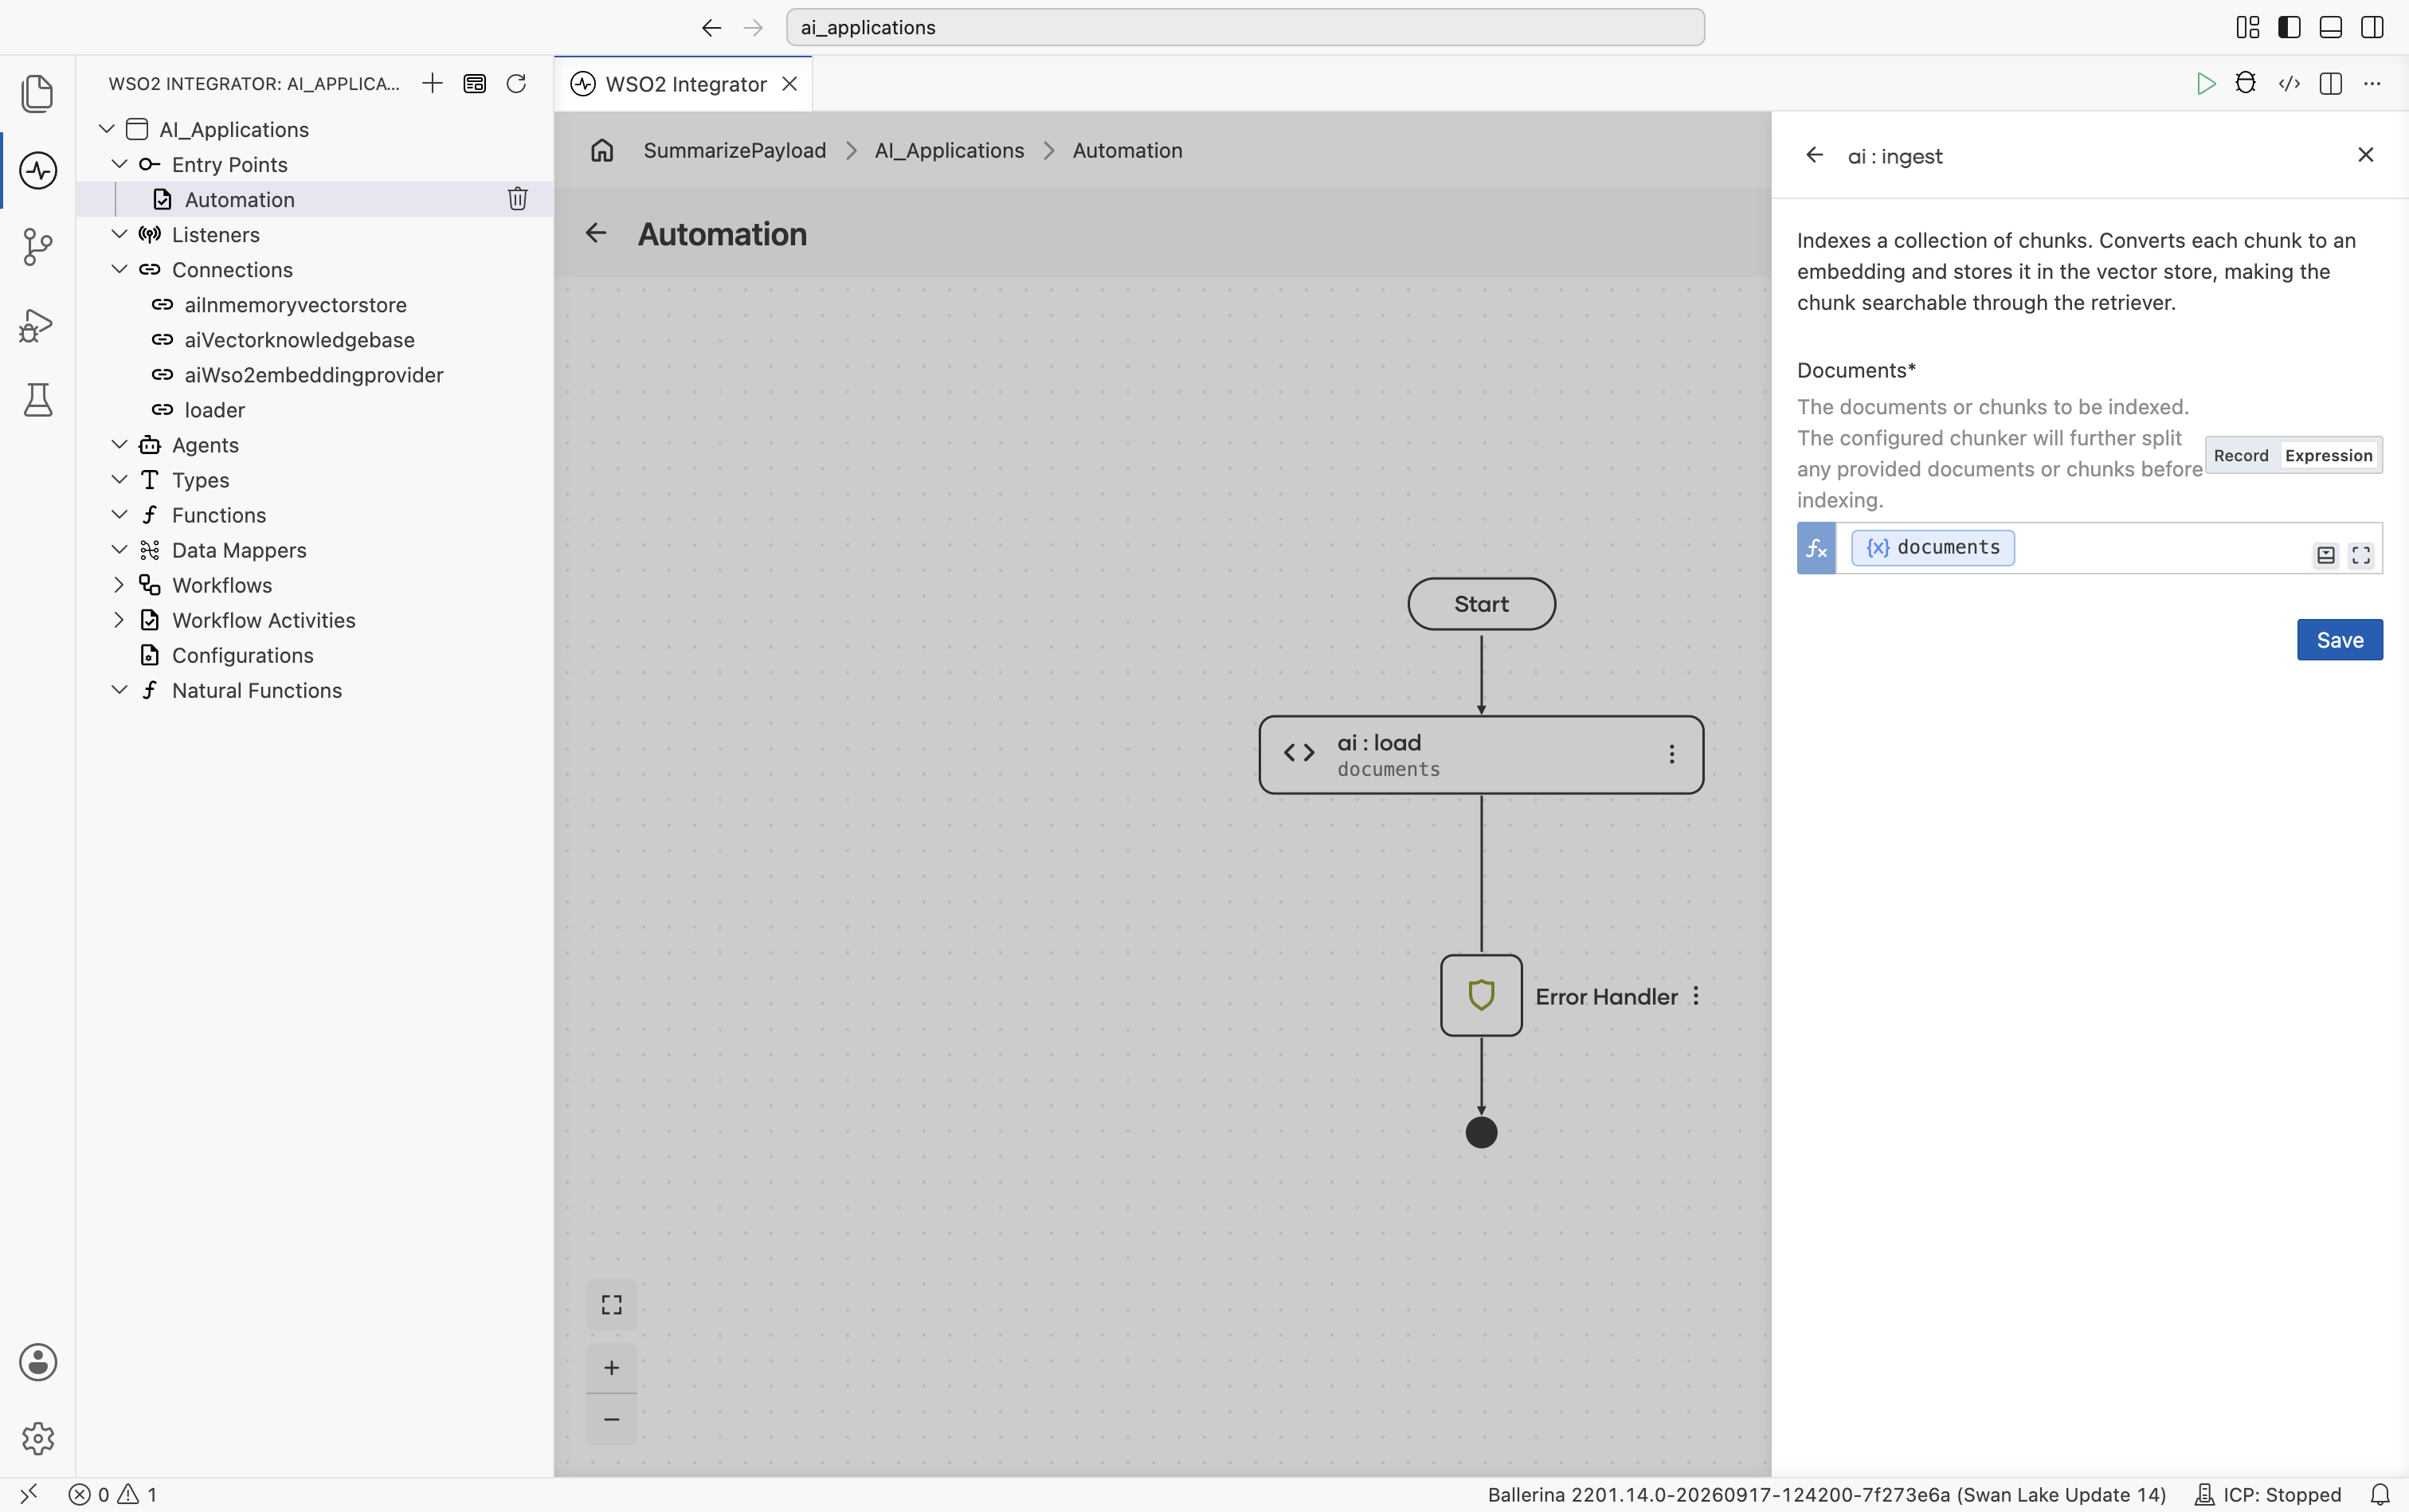The height and width of the screenshot is (1512, 2409).
Task: Zoom out the diagram with minus button
Action: 611,1419
